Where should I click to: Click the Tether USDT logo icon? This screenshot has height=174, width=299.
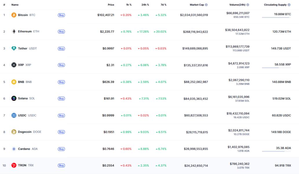pyautogui.click(x=14, y=48)
